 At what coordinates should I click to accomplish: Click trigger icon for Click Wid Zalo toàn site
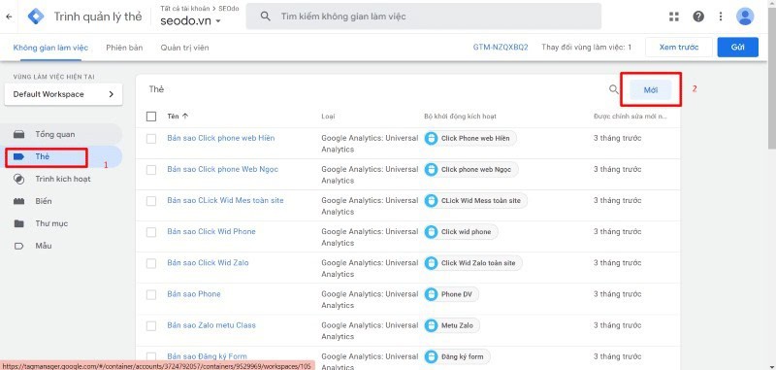click(x=431, y=263)
